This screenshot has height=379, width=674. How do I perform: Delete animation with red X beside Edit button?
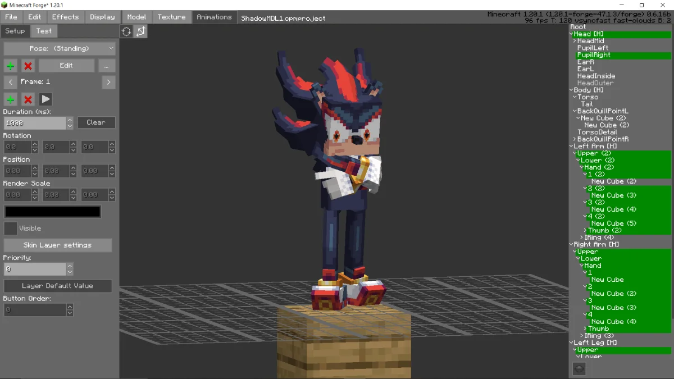click(28, 66)
